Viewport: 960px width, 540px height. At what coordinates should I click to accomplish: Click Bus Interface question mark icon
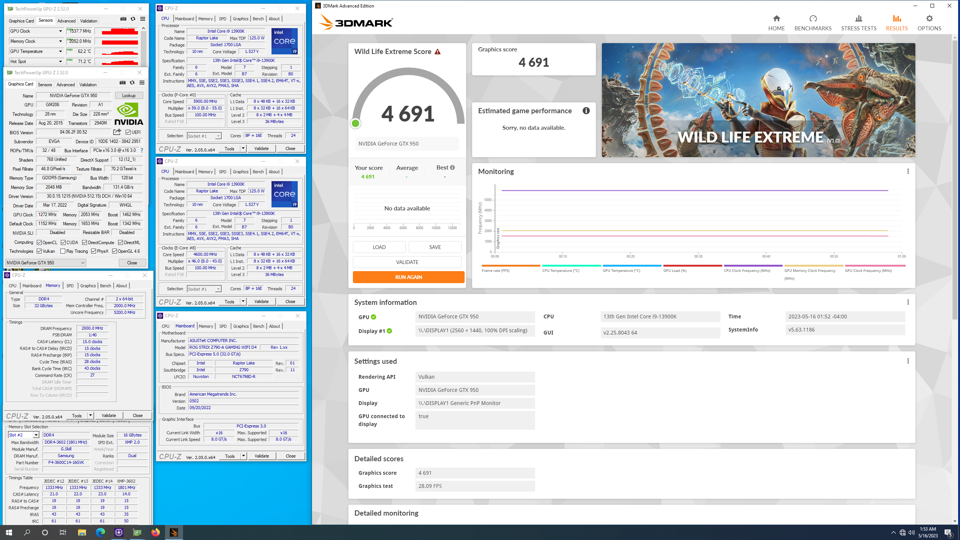(142, 150)
